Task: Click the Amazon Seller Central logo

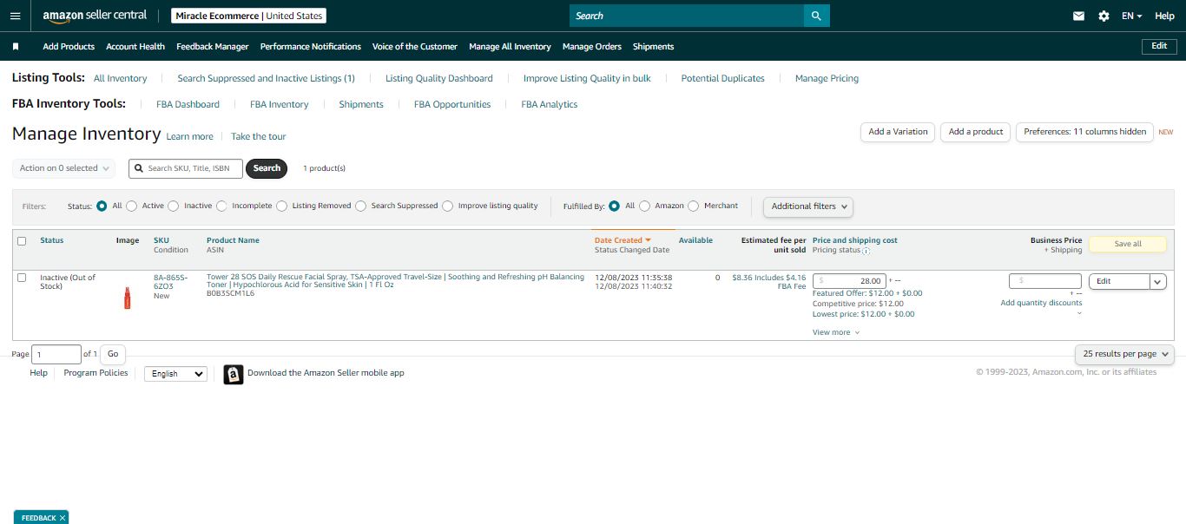Action: (95, 16)
